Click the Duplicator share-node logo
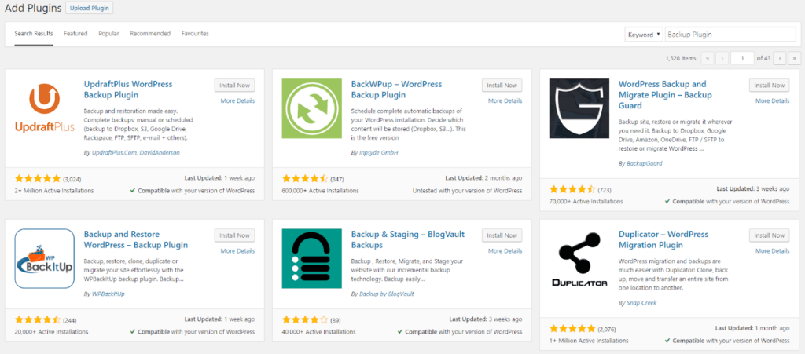This screenshot has height=354, width=805. coord(579,259)
